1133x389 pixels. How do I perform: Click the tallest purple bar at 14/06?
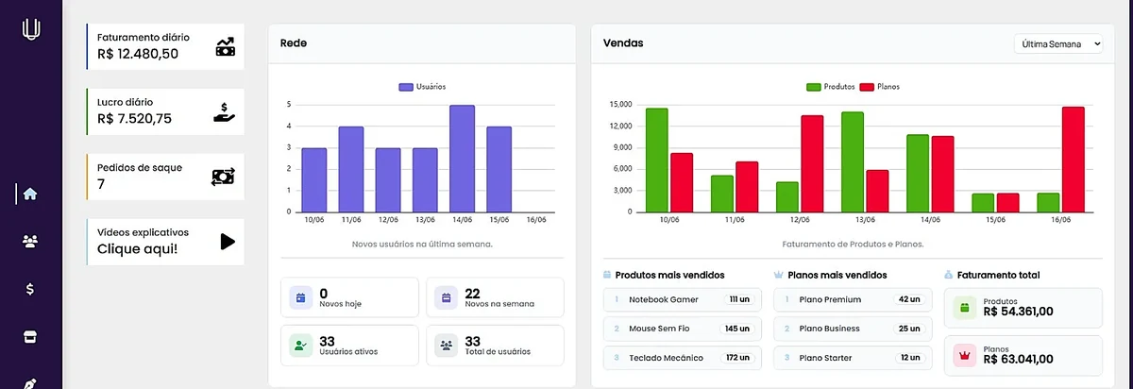(x=462, y=159)
